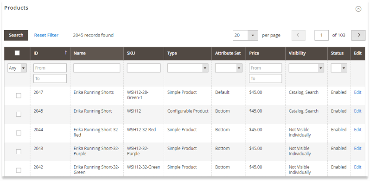The image size is (370, 181).
Task: Open the Status filter dropdown
Action: coord(339,68)
